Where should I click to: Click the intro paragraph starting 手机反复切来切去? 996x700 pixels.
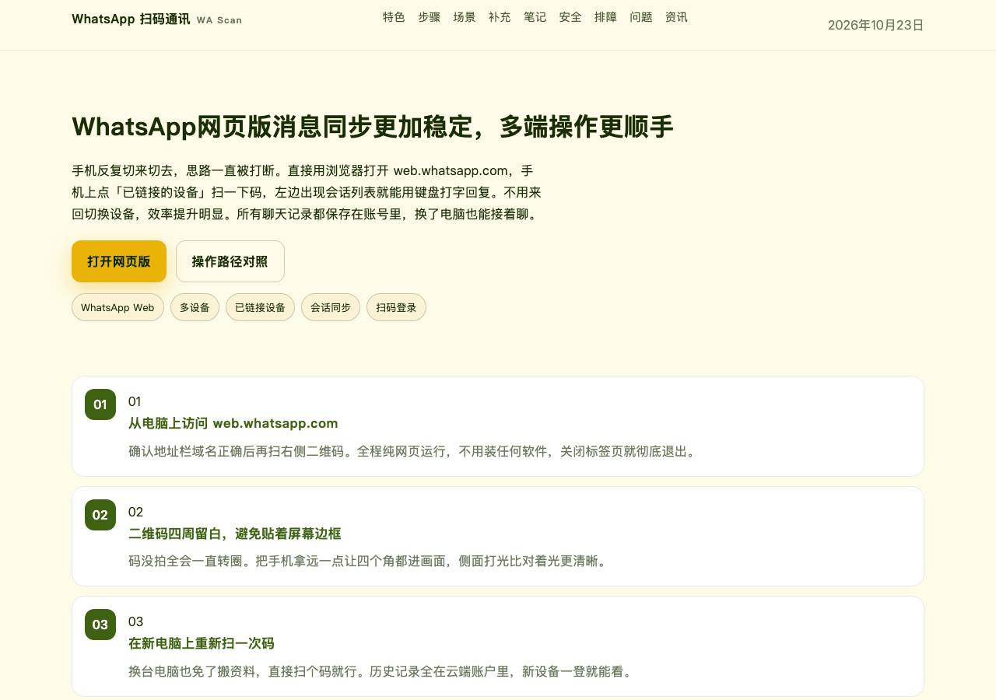(x=307, y=192)
